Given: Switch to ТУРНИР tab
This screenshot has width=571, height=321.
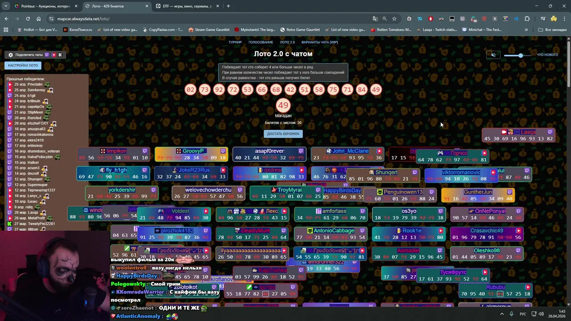Looking at the screenshot, I should click(235, 42).
